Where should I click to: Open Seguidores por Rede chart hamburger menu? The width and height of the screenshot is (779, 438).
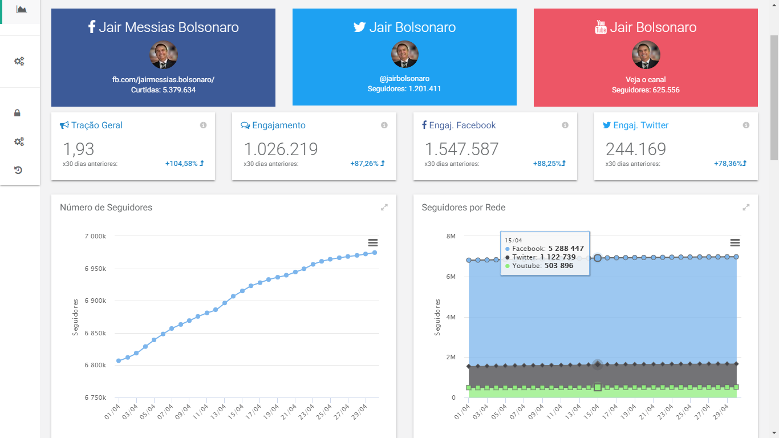[x=735, y=243]
